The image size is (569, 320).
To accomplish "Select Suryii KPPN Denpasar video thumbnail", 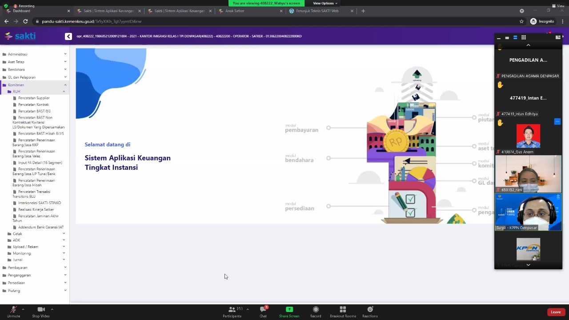I will (x=528, y=212).
